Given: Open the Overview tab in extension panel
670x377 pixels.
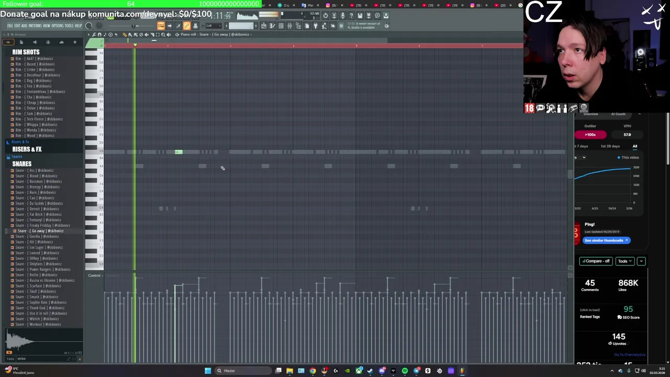Looking at the screenshot, I should tap(590, 114).
